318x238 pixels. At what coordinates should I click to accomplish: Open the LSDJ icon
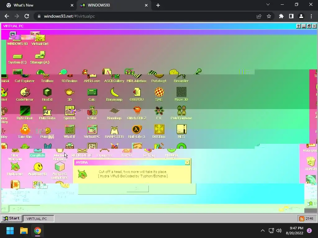point(92,113)
